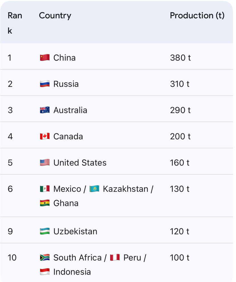Image resolution: width=236 pixels, height=282 pixels.
Task: Click the Australia country name
Action: [x=70, y=110]
